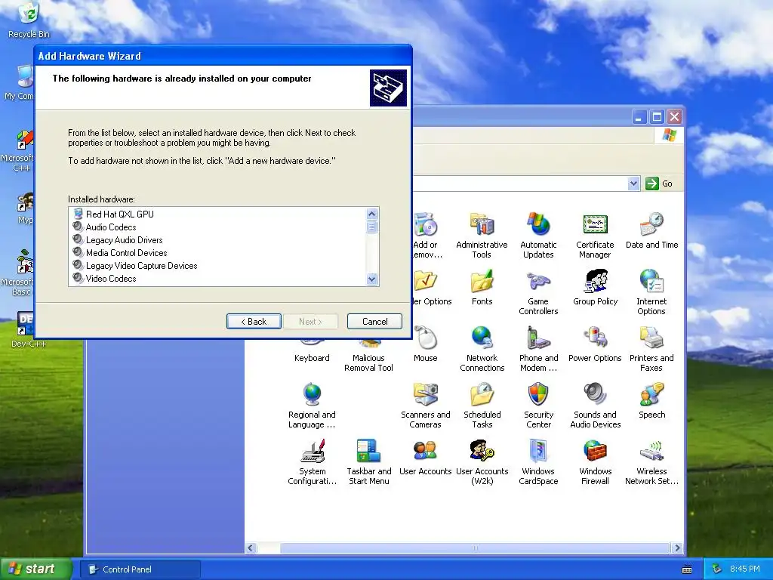Select Control Panel taskbar button

[x=140, y=569]
